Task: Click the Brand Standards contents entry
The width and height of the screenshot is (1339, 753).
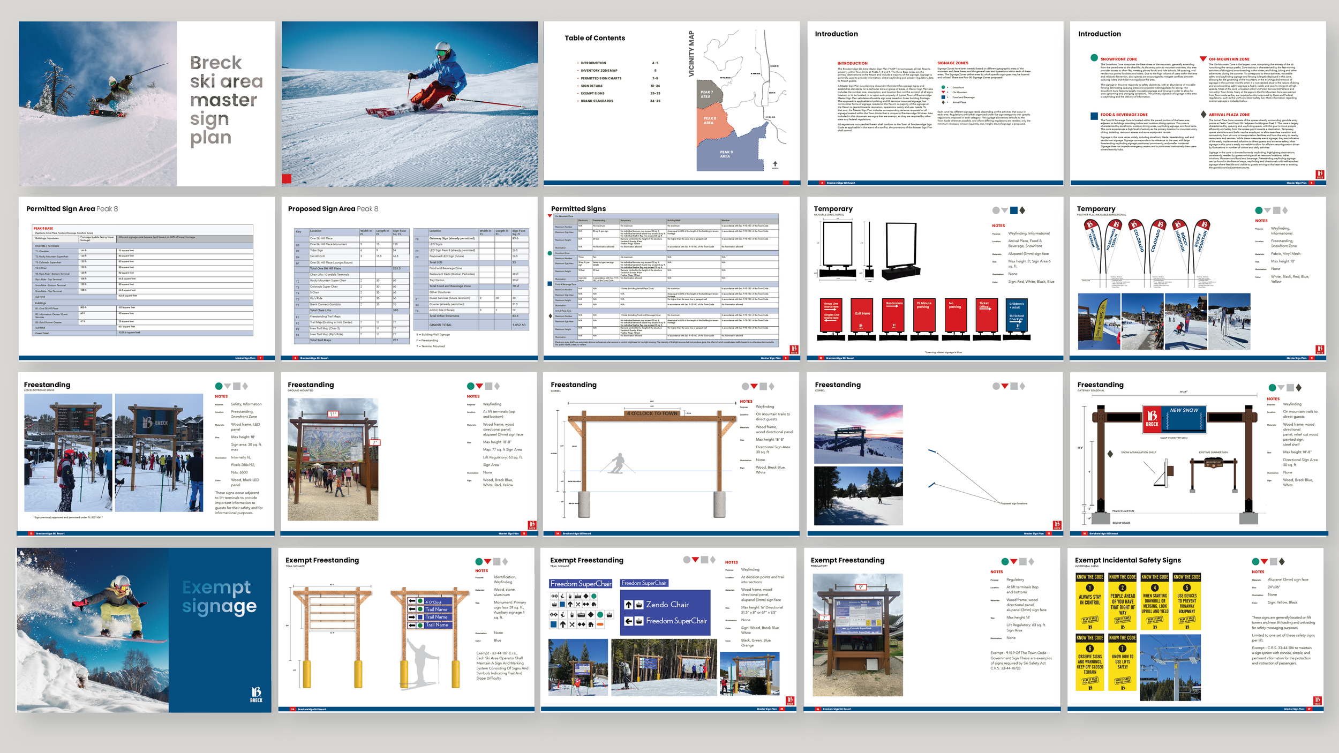Action: pos(597,101)
